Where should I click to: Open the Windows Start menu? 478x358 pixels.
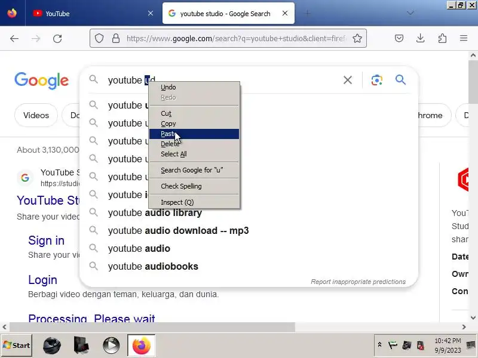[17, 345]
